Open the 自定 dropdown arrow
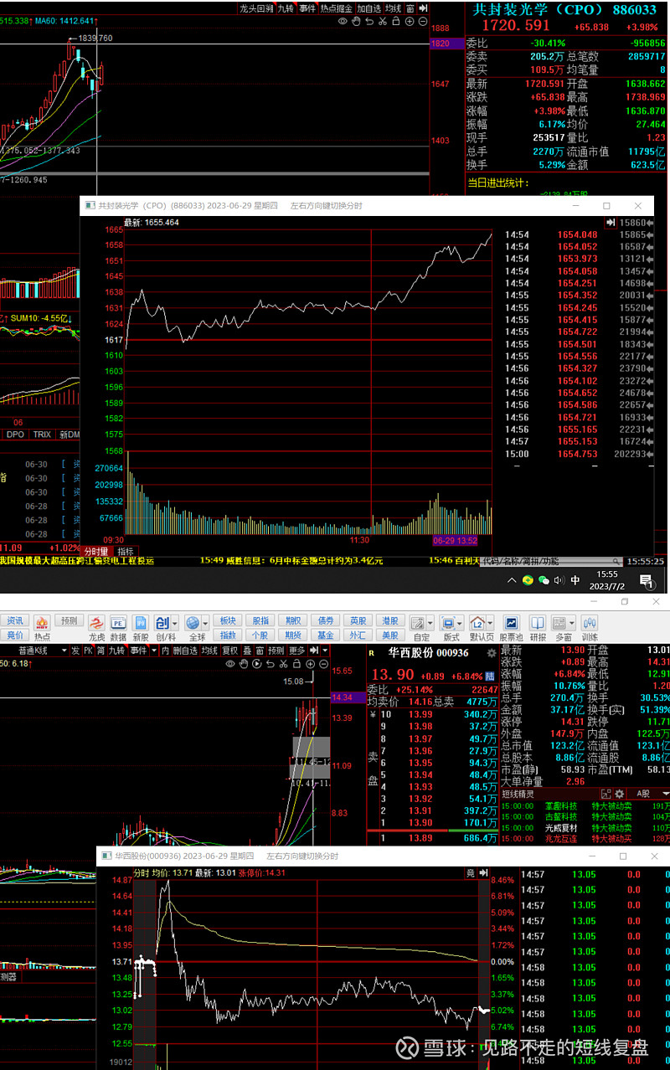Screen dimensions: 670x1070 (431, 623)
